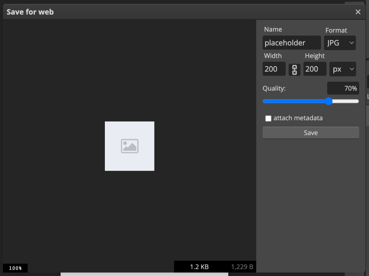
Task: Enable the attach metadata checkbox
Action: tap(268, 118)
